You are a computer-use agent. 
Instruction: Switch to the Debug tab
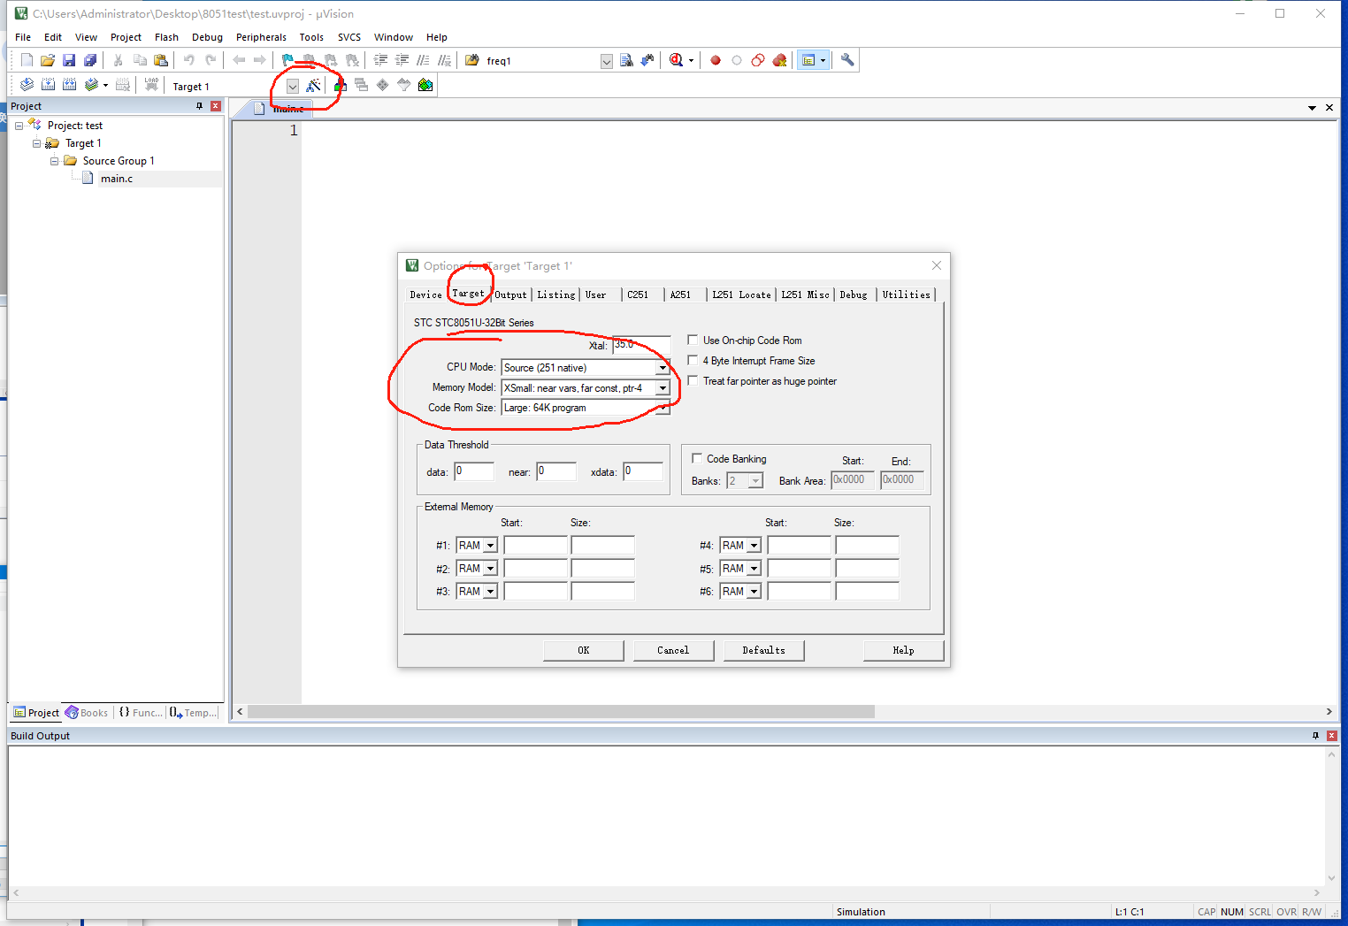coord(854,295)
